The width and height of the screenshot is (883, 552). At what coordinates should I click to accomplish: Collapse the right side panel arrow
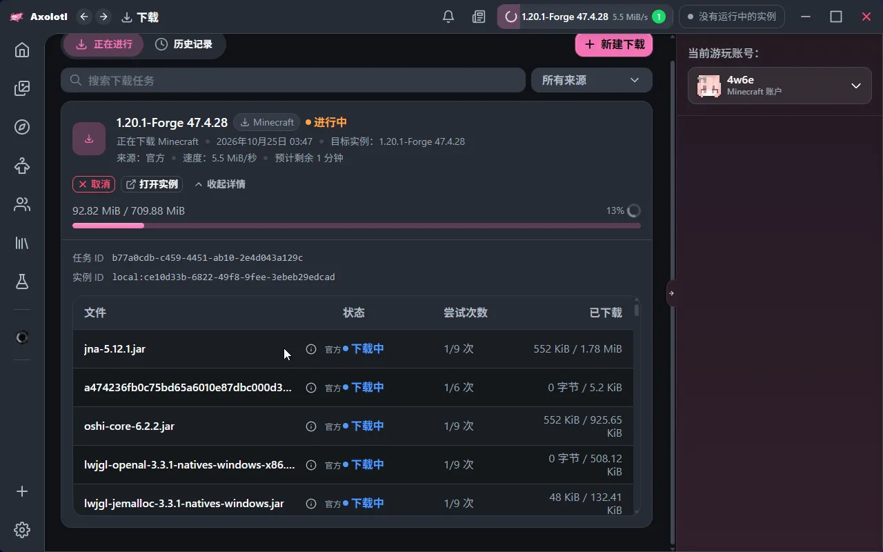[x=671, y=293]
